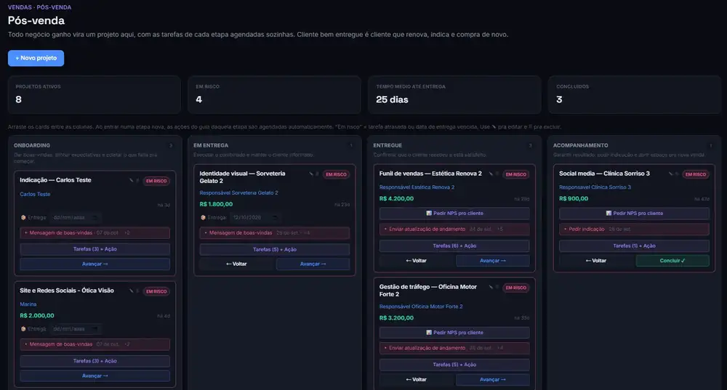727x390 pixels.
Task: Move Funil de vendas project back with Voltar
Action: 417,261
